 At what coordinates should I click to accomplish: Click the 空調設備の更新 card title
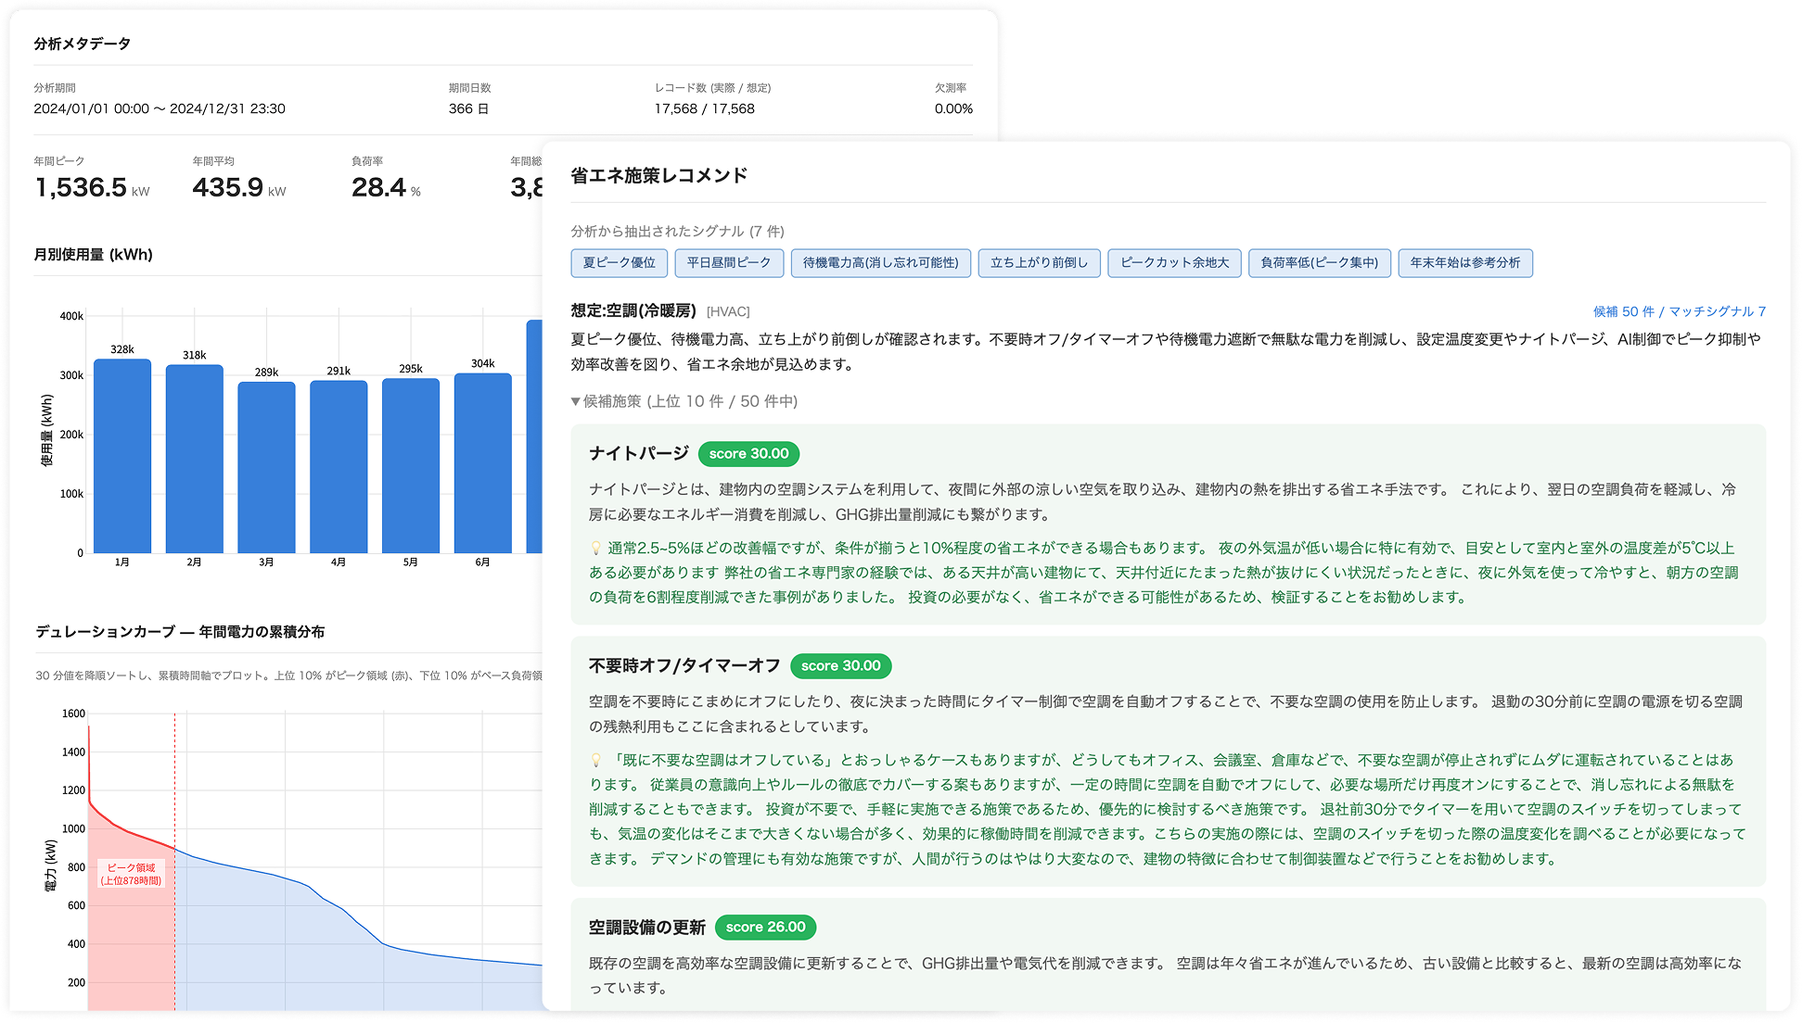(647, 928)
